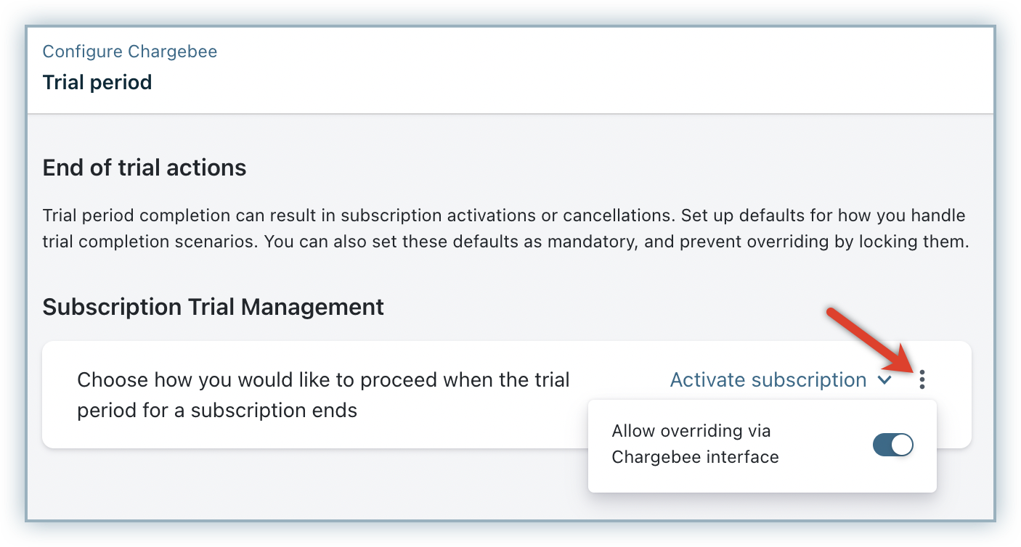Open the Activate subscription dropdown

point(781,380)
